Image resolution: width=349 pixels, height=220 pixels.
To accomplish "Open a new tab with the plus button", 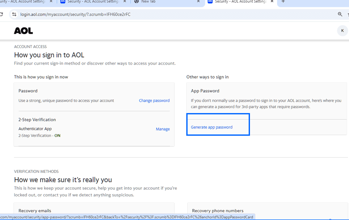I will point(283,2).
